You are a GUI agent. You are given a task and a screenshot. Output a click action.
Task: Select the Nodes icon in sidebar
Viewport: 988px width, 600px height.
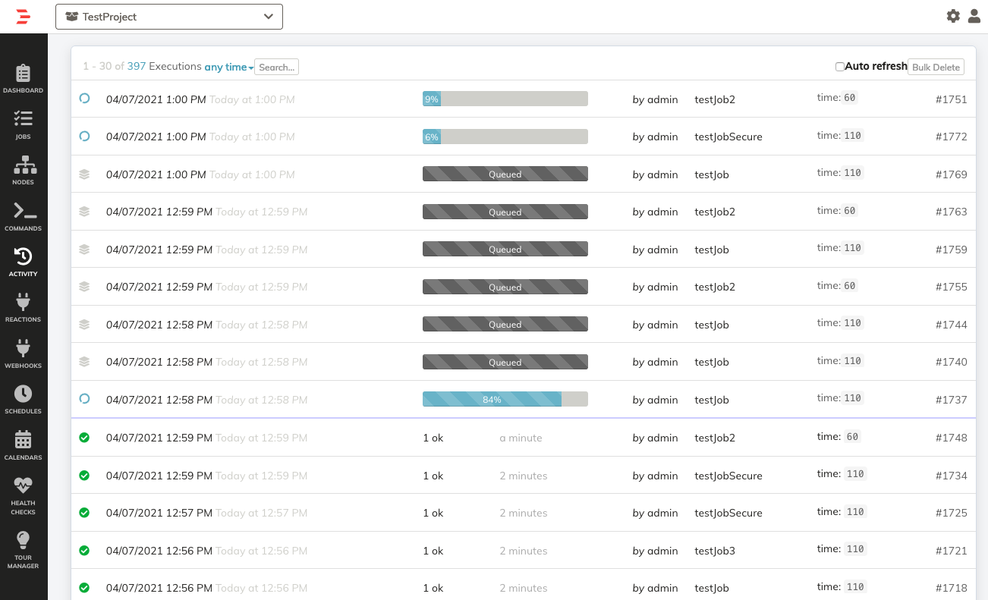point(23,169)
